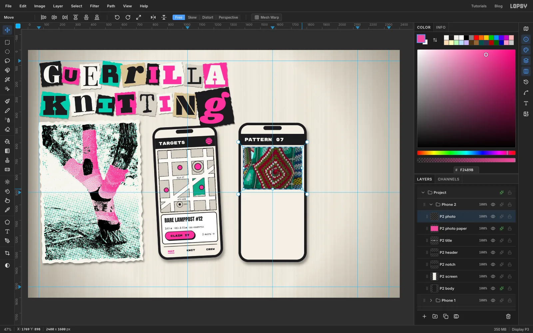Hide the P2 photo layer
Image resolution: width=533 pixels, height=333 pixels.
click(x=493, y=216)
